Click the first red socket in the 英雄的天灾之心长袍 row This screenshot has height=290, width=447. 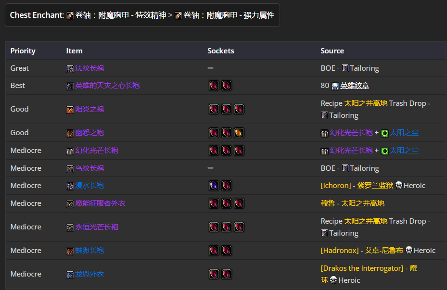(x=214, y=86)
